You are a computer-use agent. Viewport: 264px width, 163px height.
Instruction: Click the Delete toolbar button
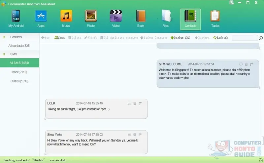[x=75, y=38]
